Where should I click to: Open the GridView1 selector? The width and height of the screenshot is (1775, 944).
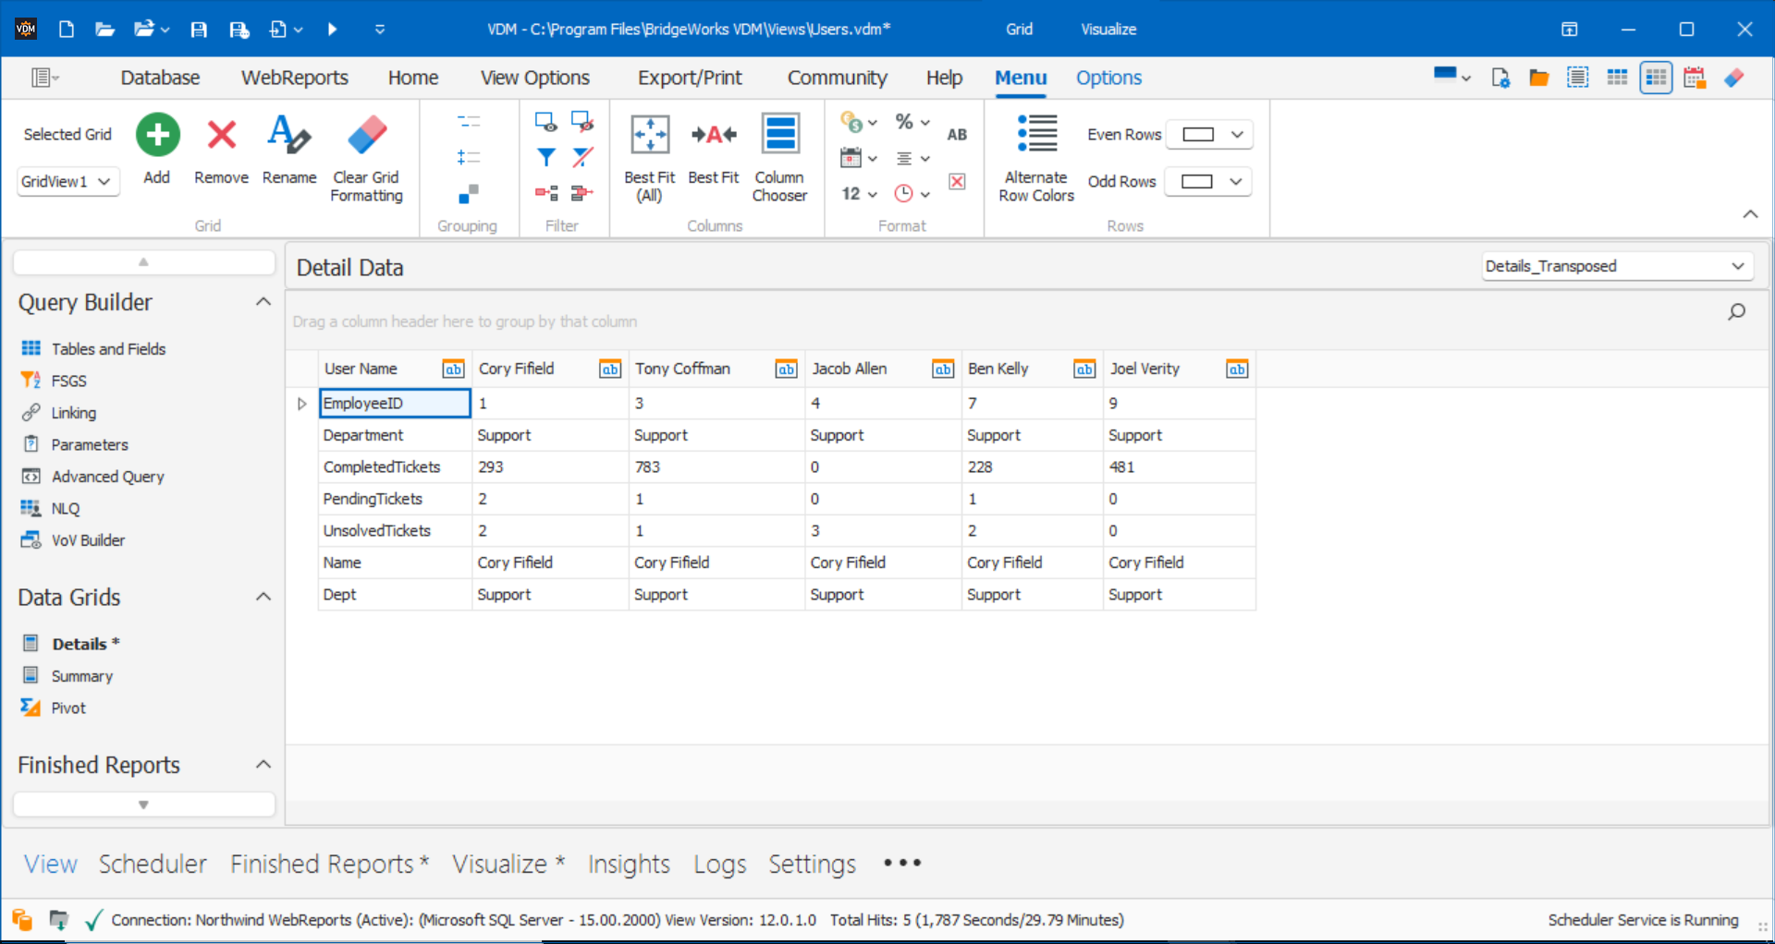pos(67,182)
